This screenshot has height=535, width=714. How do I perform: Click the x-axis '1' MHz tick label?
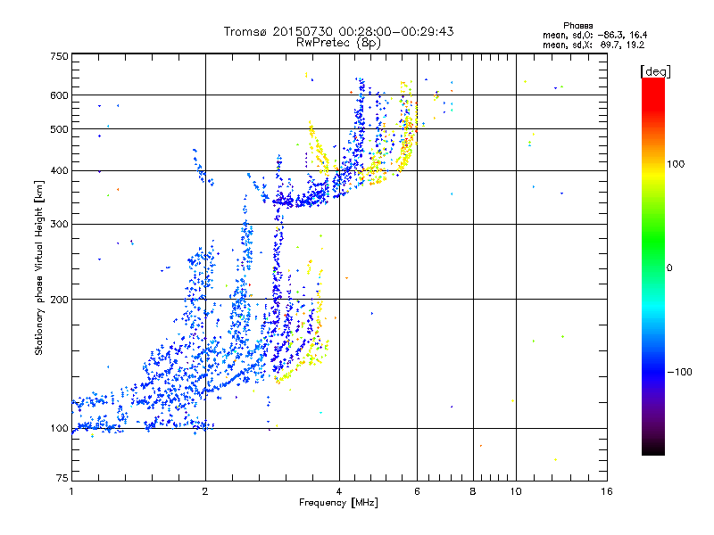click(x=71, y=491)
